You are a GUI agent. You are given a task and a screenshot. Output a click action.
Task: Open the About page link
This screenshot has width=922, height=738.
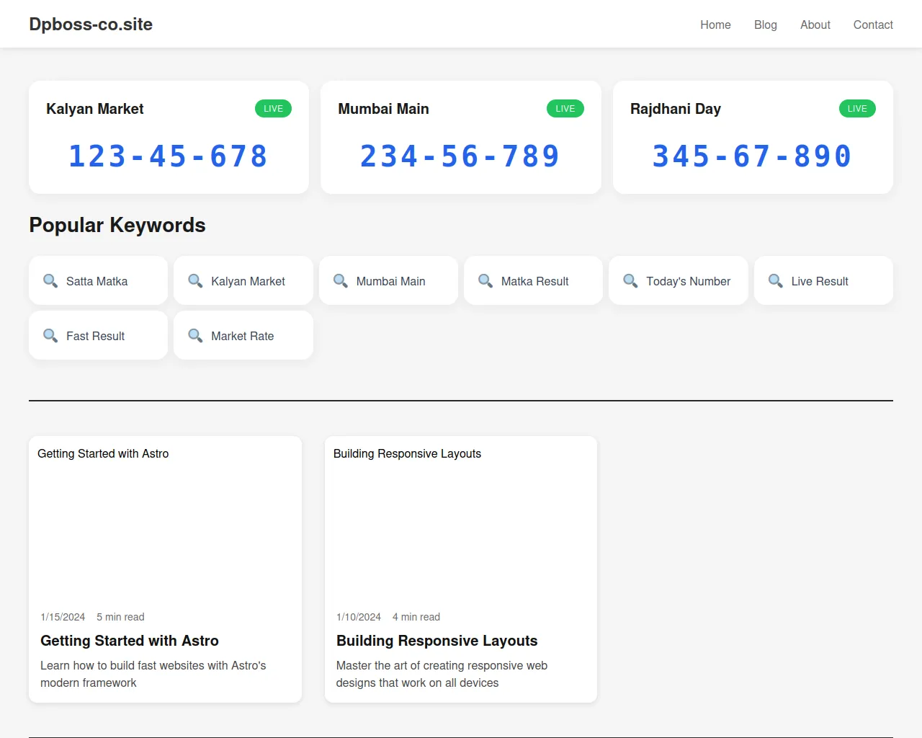[815, 25]
